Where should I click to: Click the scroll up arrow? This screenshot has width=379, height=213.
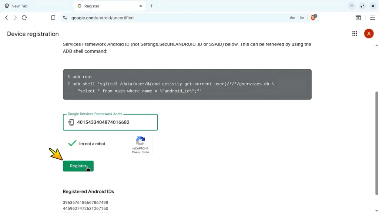point(376,45)
